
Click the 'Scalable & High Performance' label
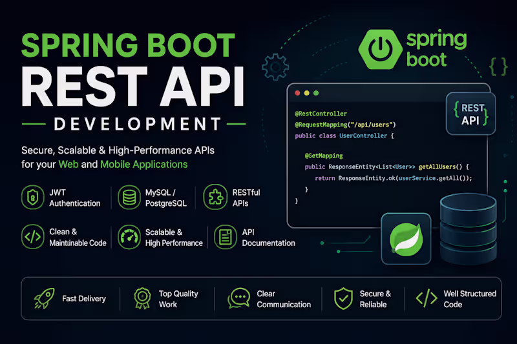pyautogui.click(x=174, y=238)
